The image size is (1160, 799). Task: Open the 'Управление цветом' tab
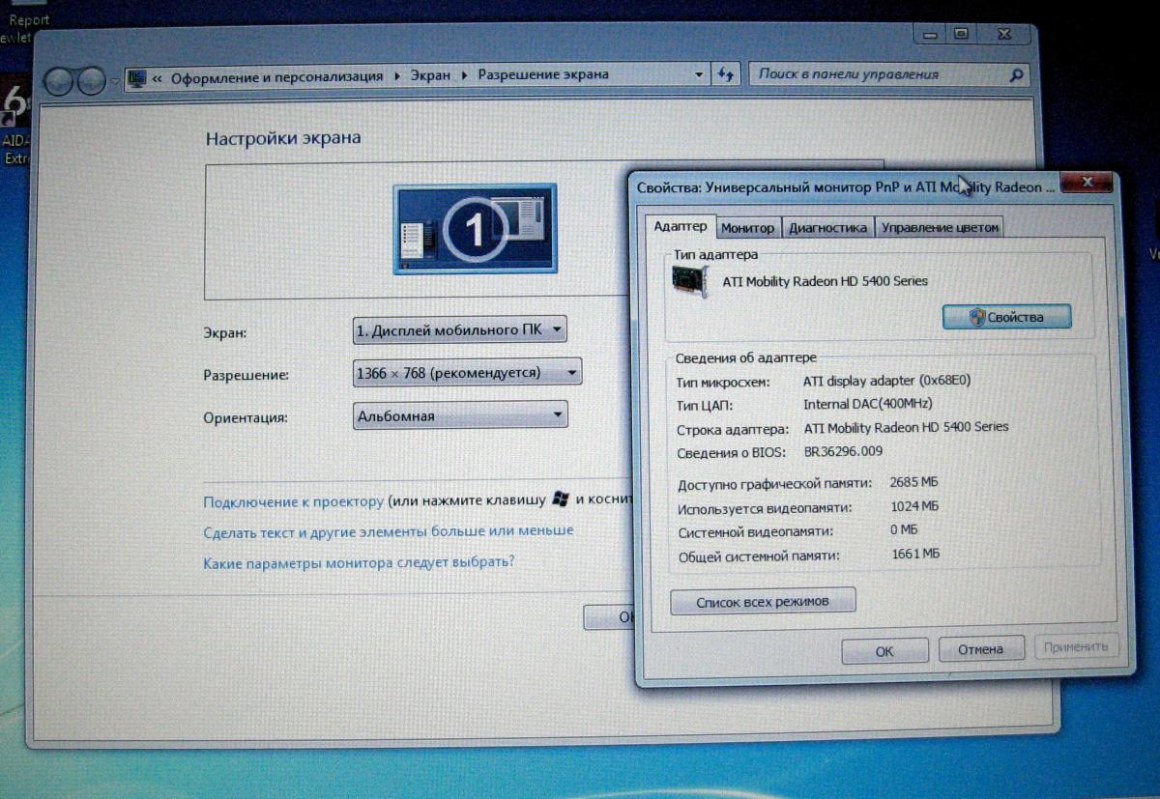click(940, 228)
